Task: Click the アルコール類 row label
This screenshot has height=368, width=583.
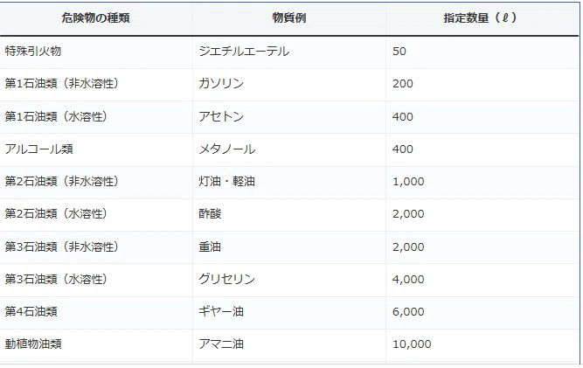Action: point(39,149)
